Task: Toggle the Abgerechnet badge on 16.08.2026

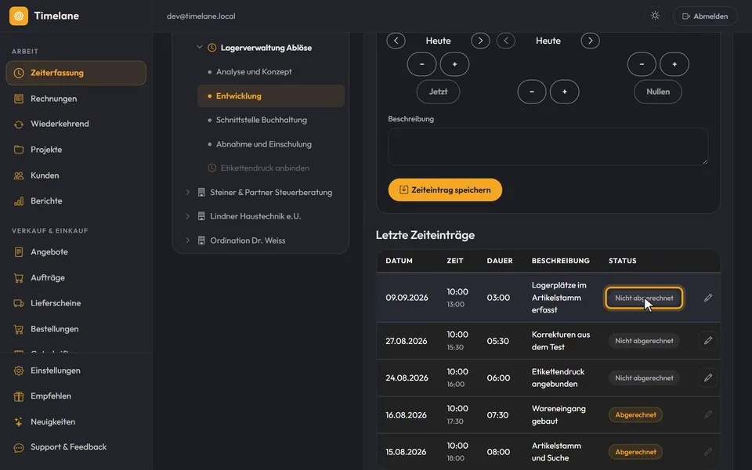Action: click(635, 415)
